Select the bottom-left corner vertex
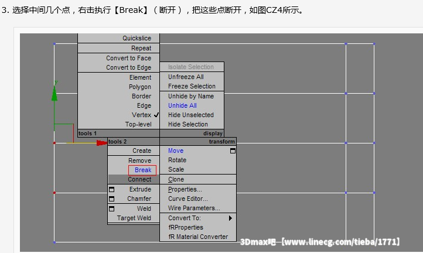This screenshot has width=423, height=253. coord(54,242)
